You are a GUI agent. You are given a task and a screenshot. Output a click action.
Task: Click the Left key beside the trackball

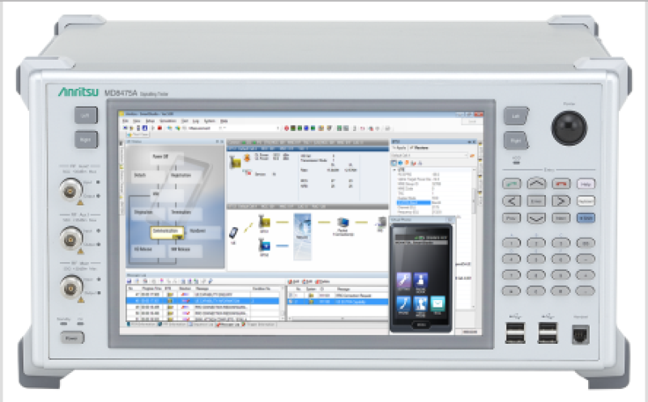(516, 116)
